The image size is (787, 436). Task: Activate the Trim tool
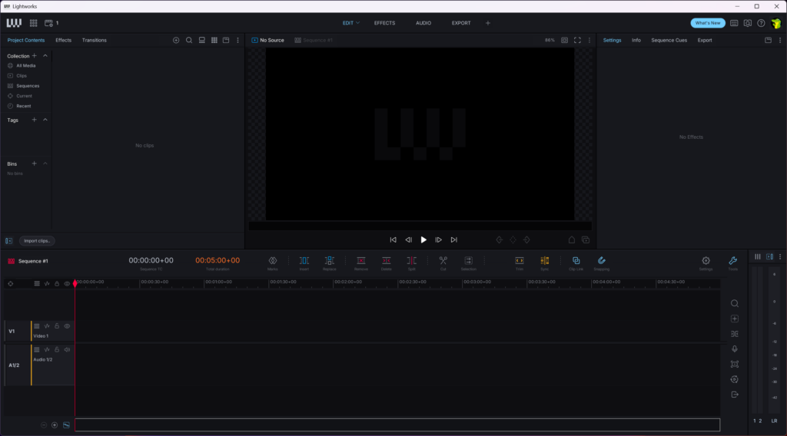520,260
